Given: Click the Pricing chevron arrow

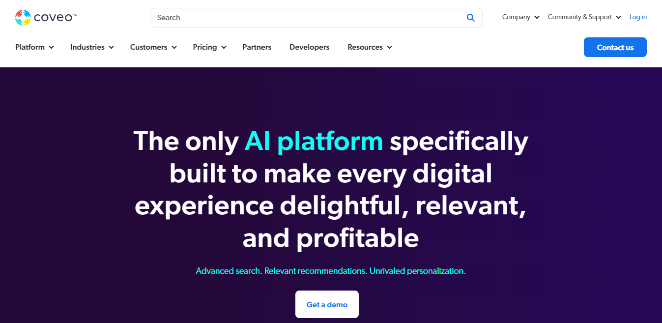Looking at the screenshot, I should [224, 48].
